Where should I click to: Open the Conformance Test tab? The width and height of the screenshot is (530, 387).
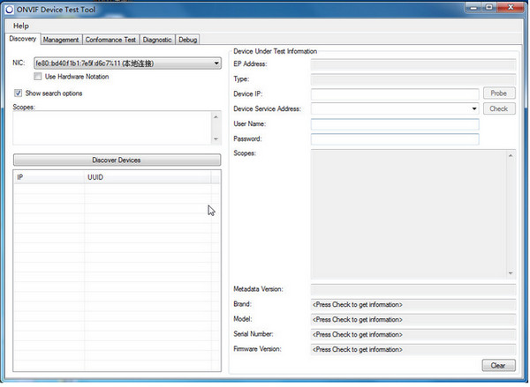(110, 40)
